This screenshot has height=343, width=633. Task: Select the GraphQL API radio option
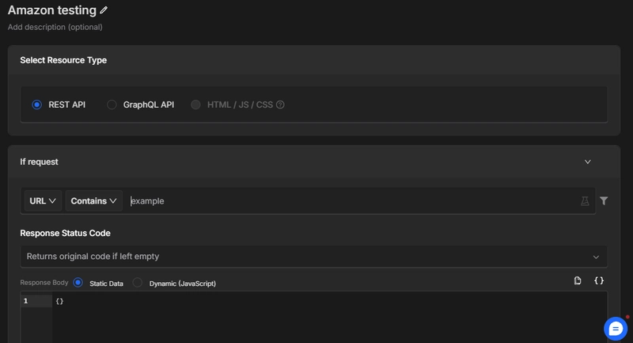[x=112, y=105]
